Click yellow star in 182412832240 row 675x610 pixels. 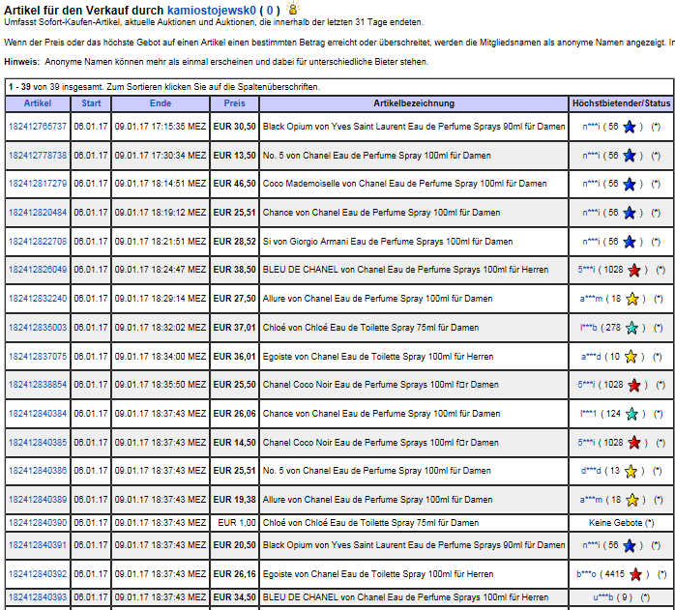point(631,299)
